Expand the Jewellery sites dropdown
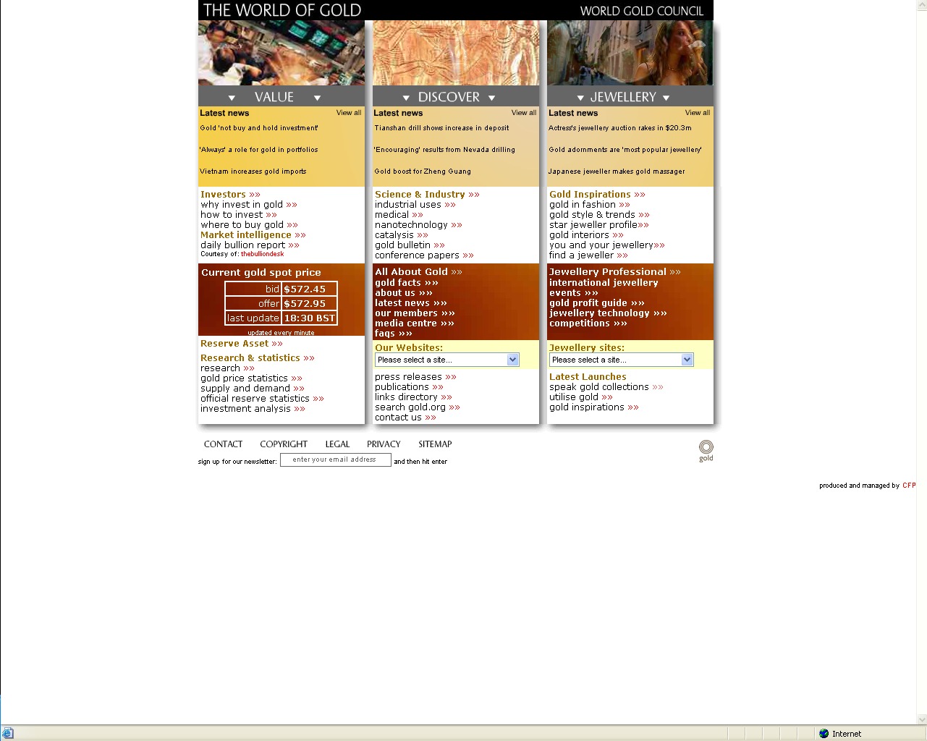The width and height of the screenshot is (927, 741). point(621,360)
